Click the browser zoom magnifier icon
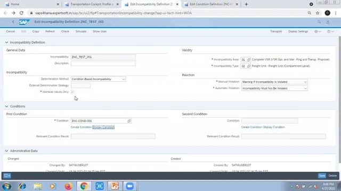This screenshot has width=341, height=191. [x=309, y=13]
